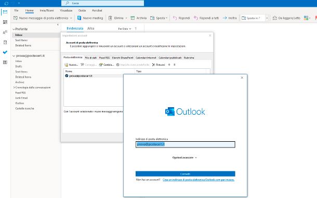317x198 pixels.
Task: Click the Rispondi button
Action: [x=181, y=18]
